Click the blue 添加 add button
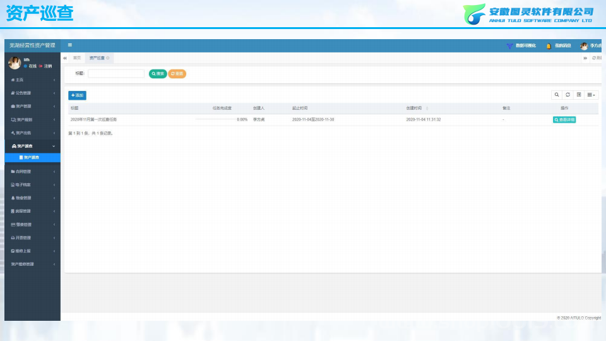606x341 pixels. click(77, 95)
